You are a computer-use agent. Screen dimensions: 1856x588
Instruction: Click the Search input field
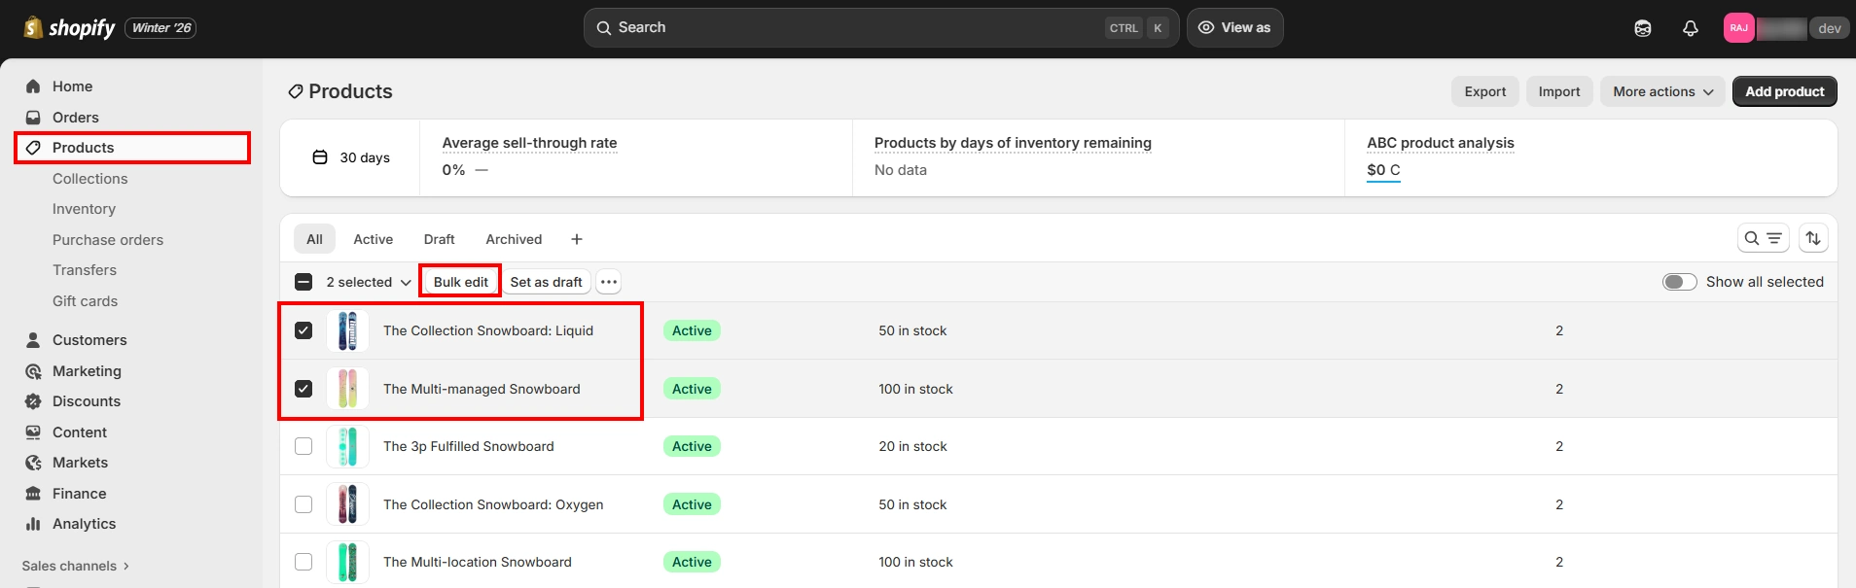[x=881, y=28]
